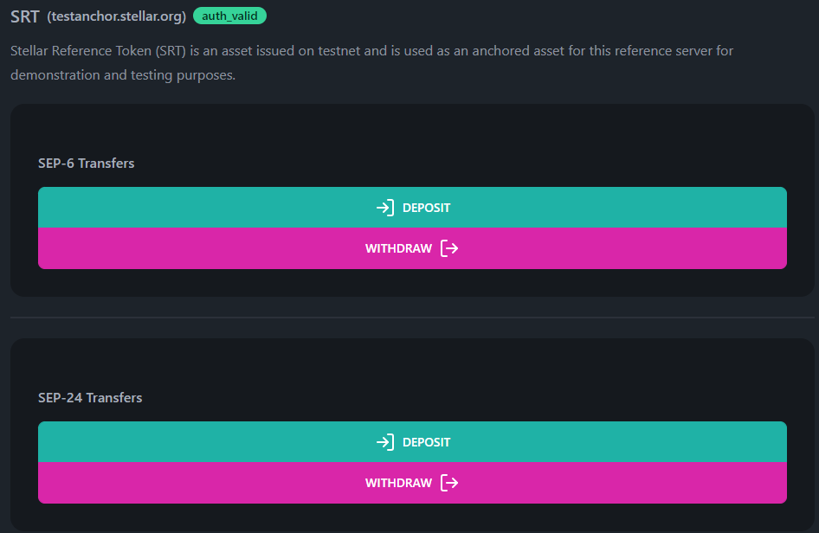
Task: Click the green auth_valid badge
Action: click(x=229, y=16)
